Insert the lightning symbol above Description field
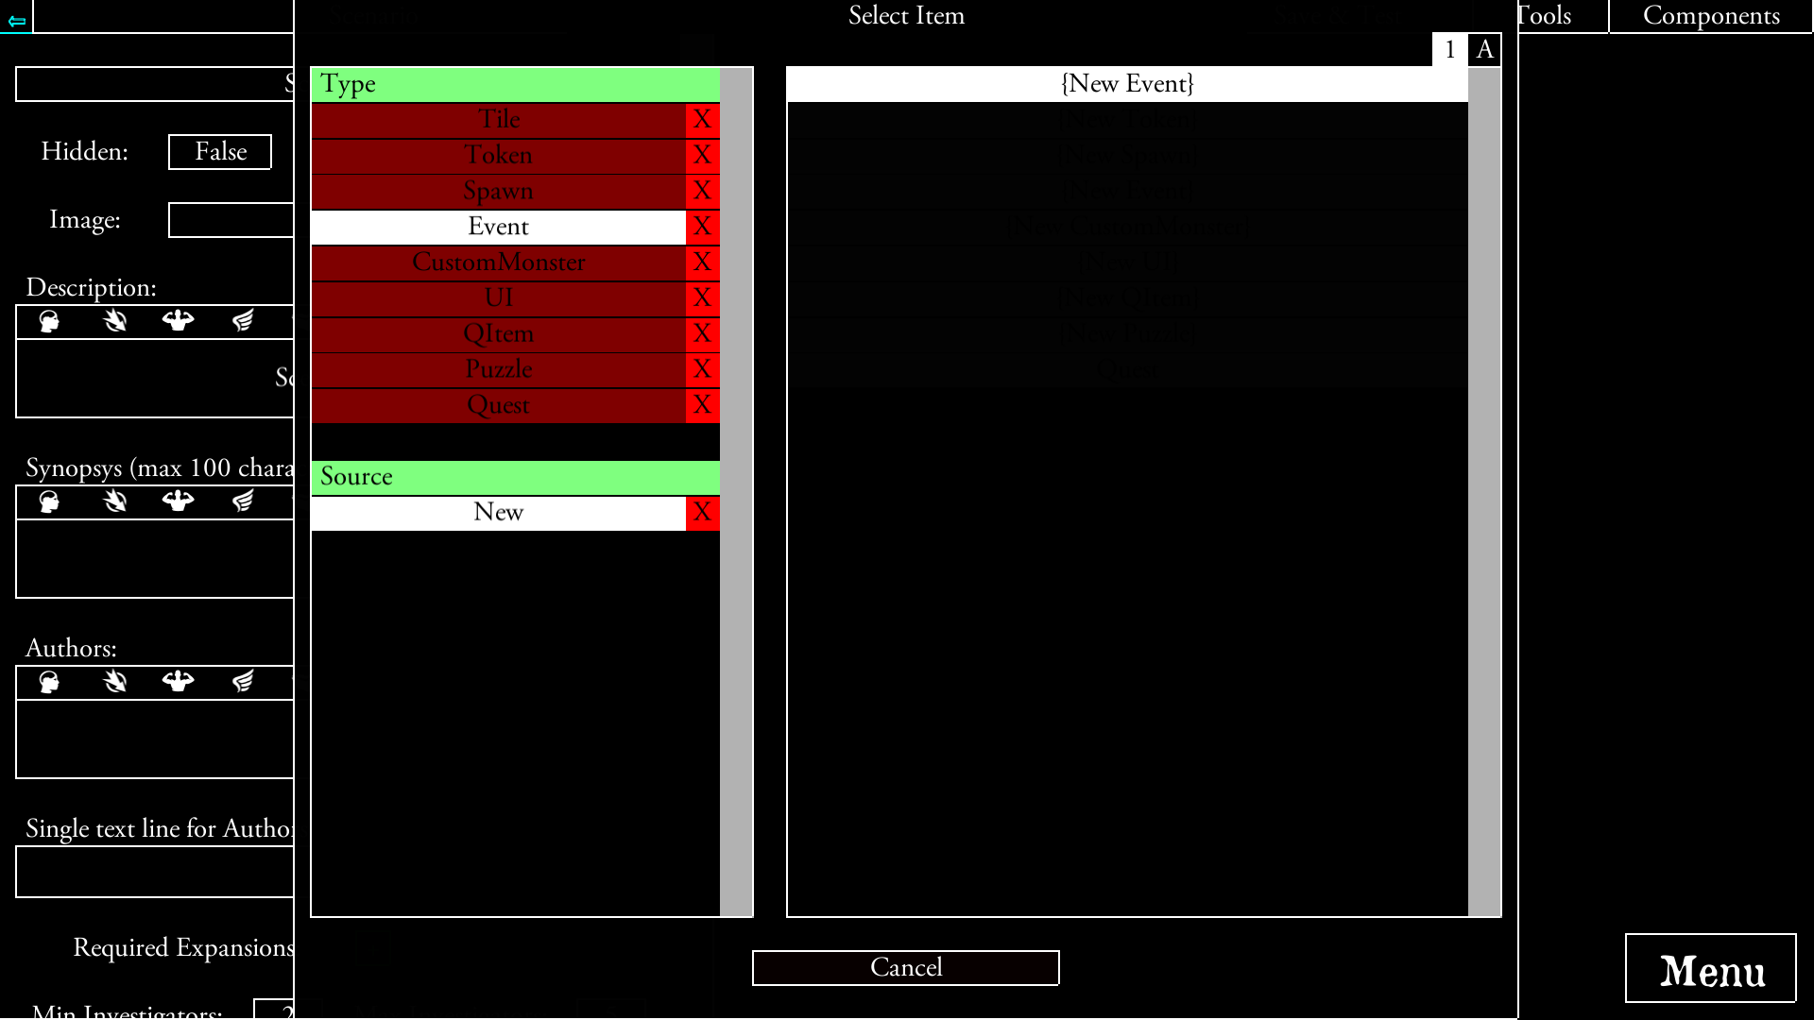 [114, 321]
